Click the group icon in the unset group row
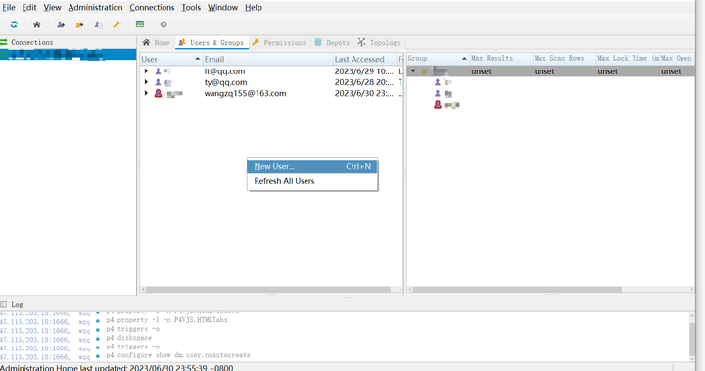Image resolution: width=705 pixels, height=371 pixels. coord(424,71)
